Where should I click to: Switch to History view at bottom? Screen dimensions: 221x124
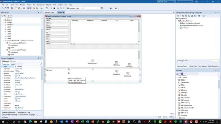172,117
